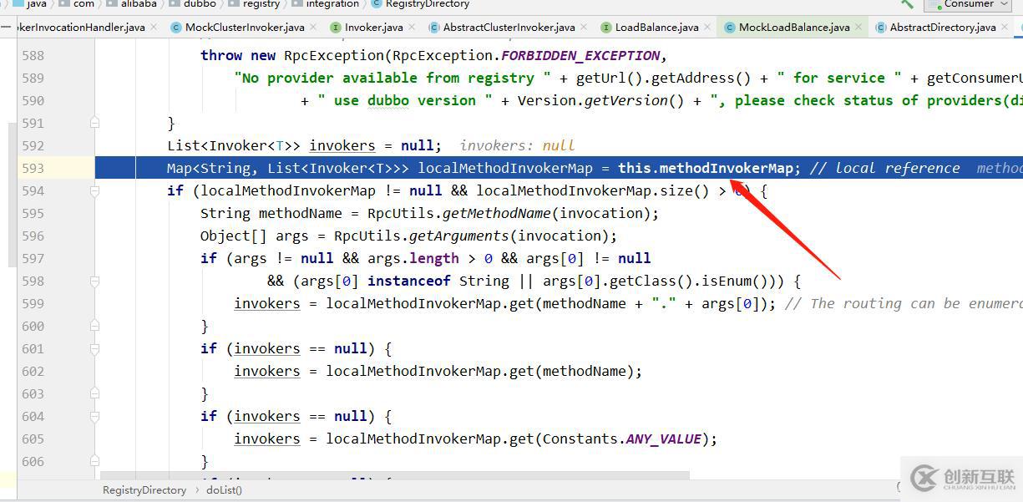Image resolution: width=1023 pixels, height=502 pixels.
Task: Switch to the LoadBalance.java tab
Action: pyautogui.click(x=656, y=28)
